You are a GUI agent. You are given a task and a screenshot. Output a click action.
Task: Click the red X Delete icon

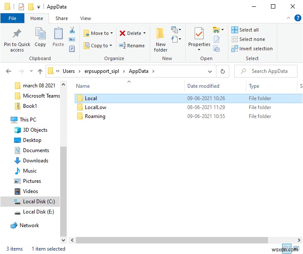click(122, 33)
